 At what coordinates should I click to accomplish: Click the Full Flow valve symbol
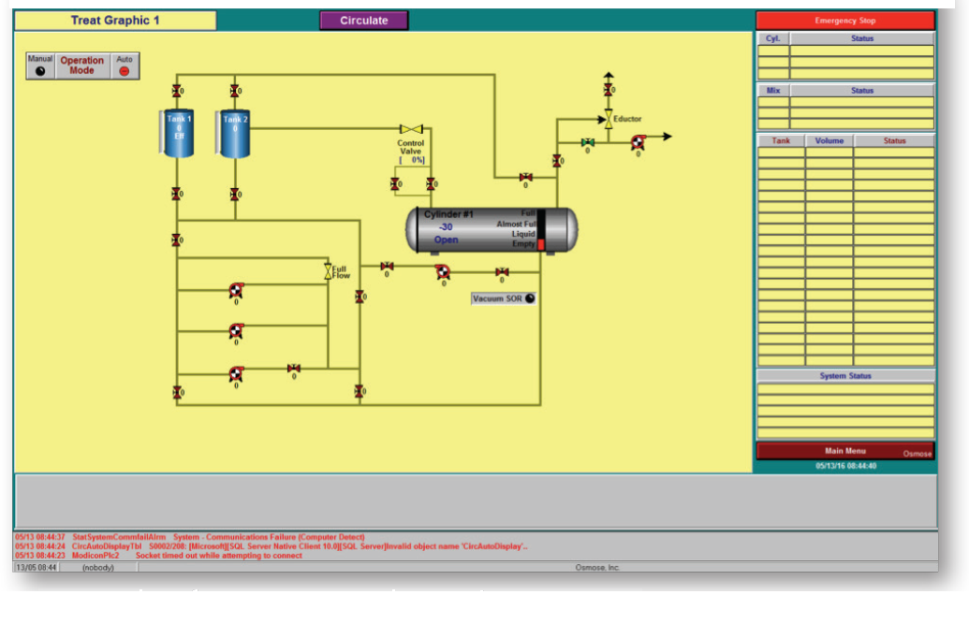coord(328,271)
